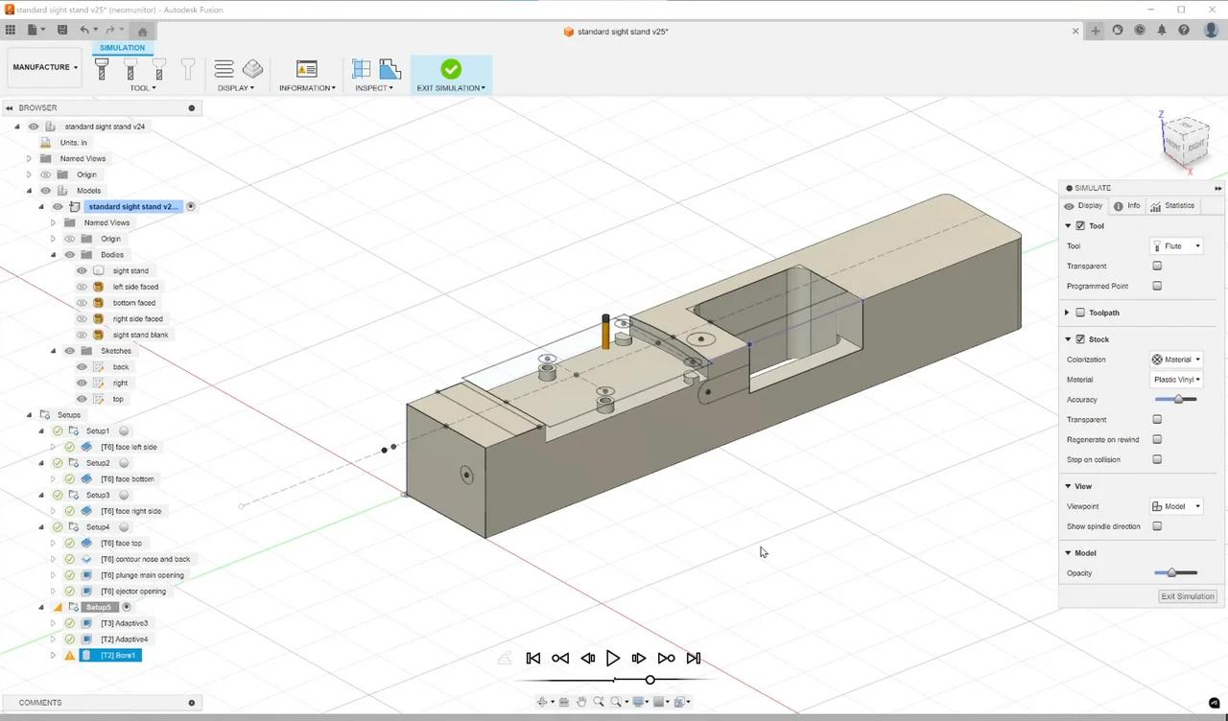Open the notifications bell icon
This screenshot has height=721, width=1228.
pos(1162,31)
